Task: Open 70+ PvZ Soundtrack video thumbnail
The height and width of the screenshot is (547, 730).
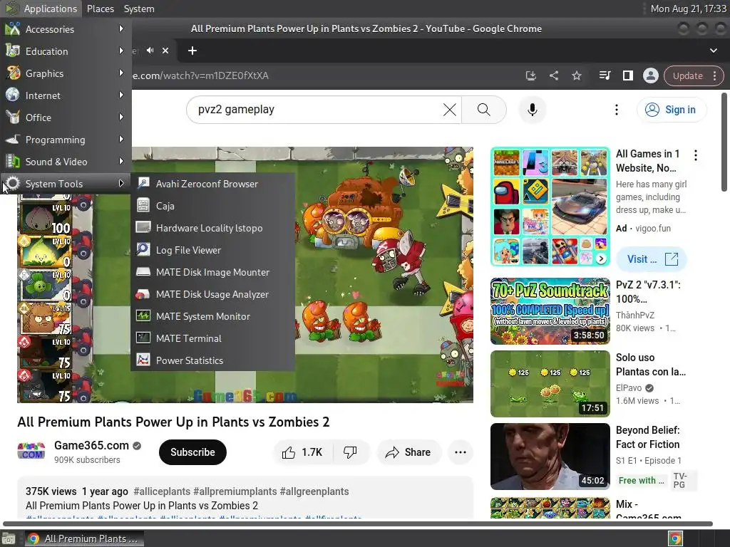Action: (x=550, y=311)
